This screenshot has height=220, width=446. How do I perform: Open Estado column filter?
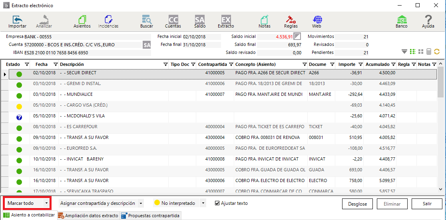pos(27,65)
